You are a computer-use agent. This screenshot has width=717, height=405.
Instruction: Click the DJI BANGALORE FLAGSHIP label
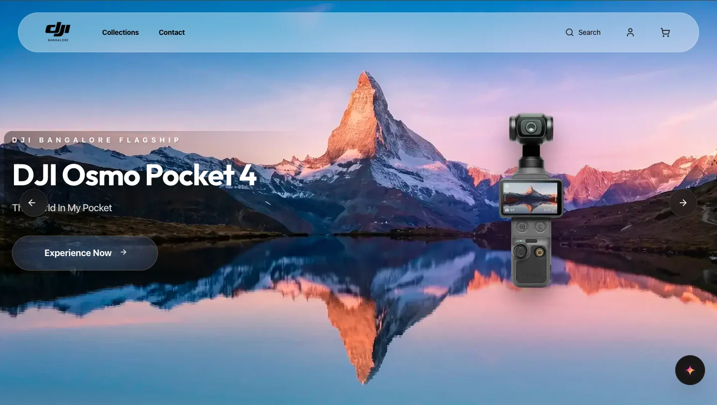click(x=96, y=140)
